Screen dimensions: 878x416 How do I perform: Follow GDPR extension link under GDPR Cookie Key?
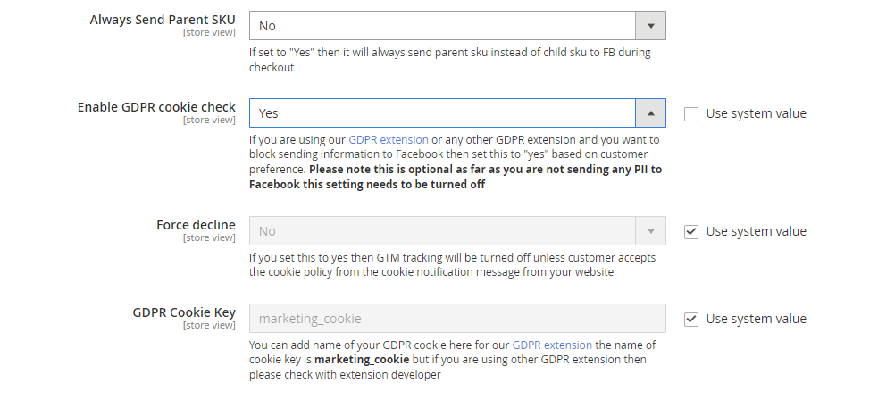[552, 345]
